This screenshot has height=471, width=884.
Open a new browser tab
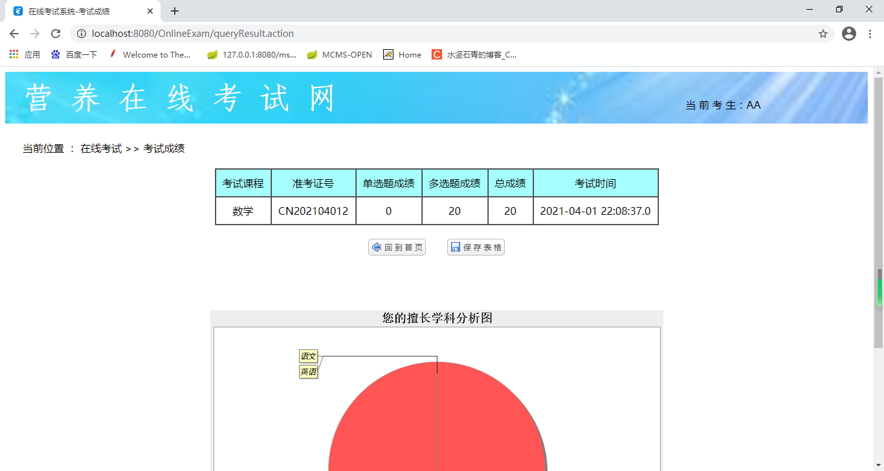(174, 10)
